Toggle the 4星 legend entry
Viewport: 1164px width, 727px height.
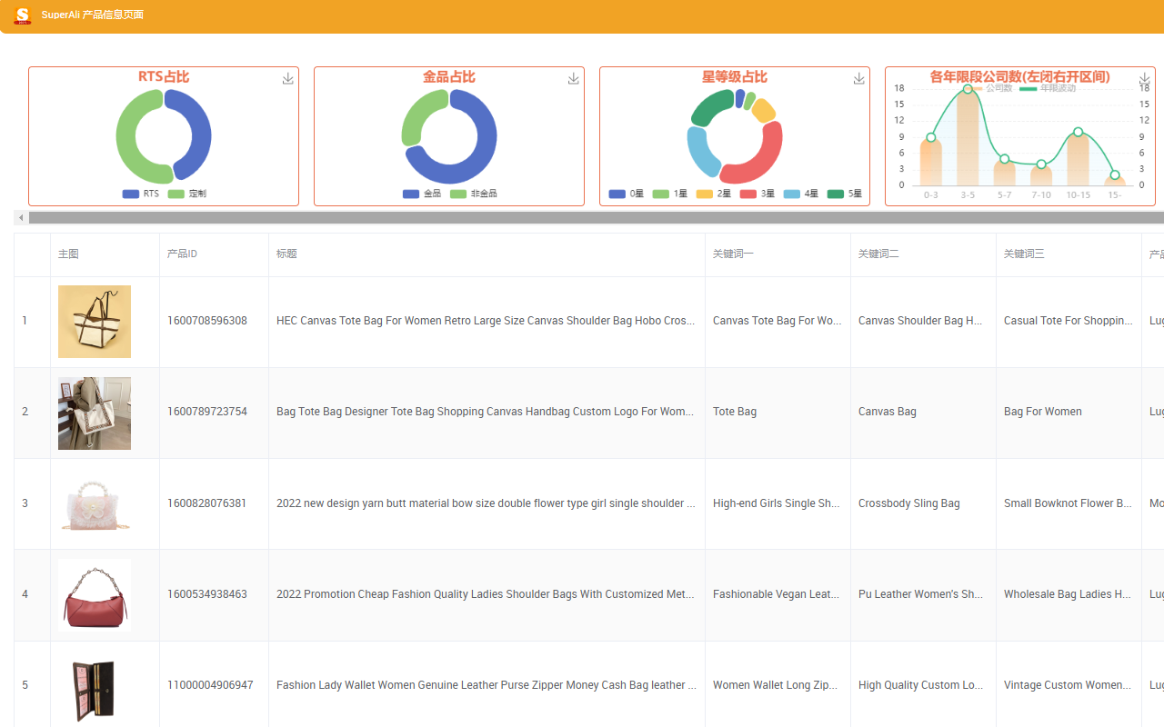coord(801,194)
